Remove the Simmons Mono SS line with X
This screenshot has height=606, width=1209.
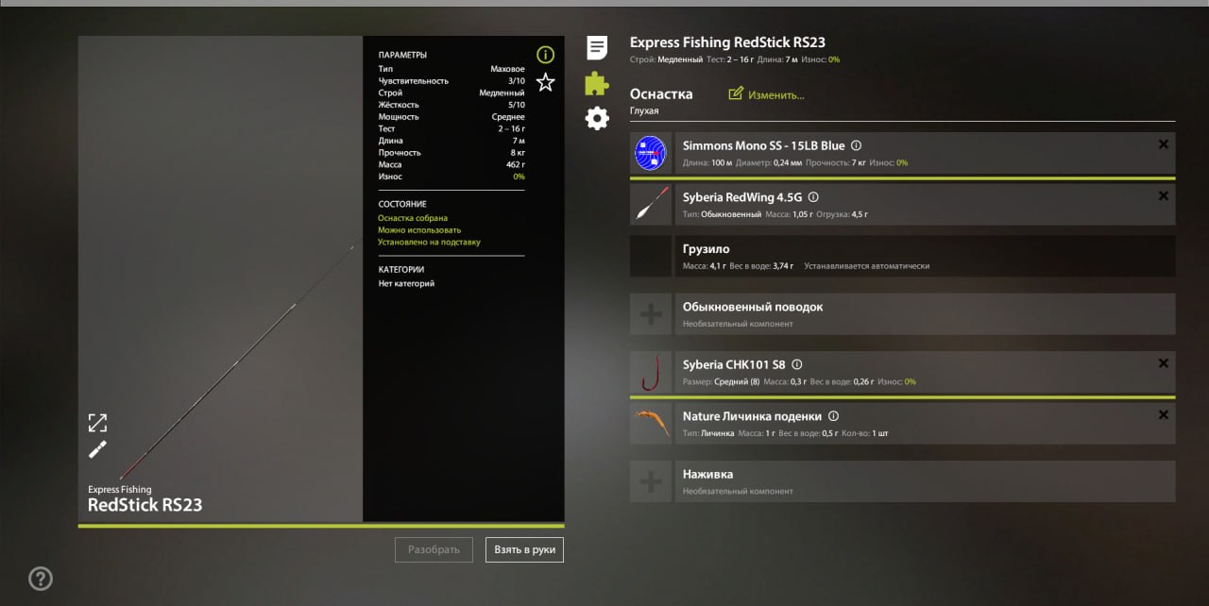[x=1163, y=143]
